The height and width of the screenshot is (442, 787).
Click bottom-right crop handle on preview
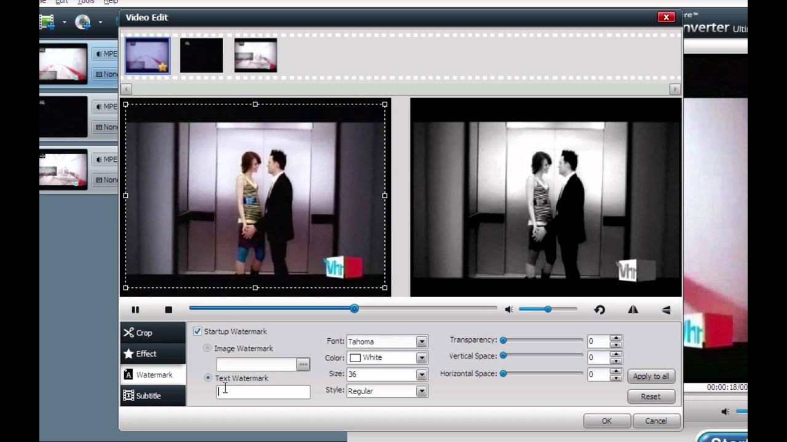pyautogui.click(x=385, y=287)
